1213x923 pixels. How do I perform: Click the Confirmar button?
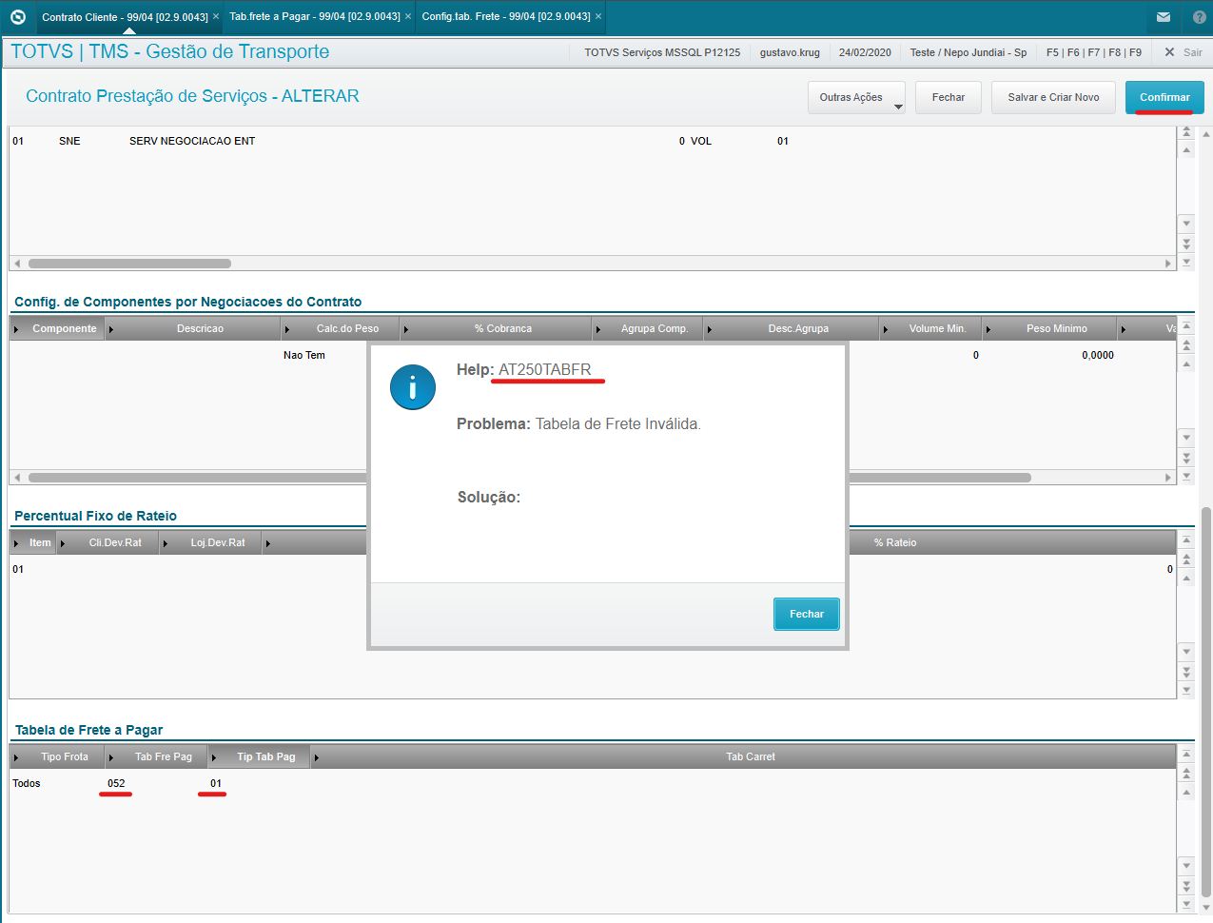click(1164, 97)
